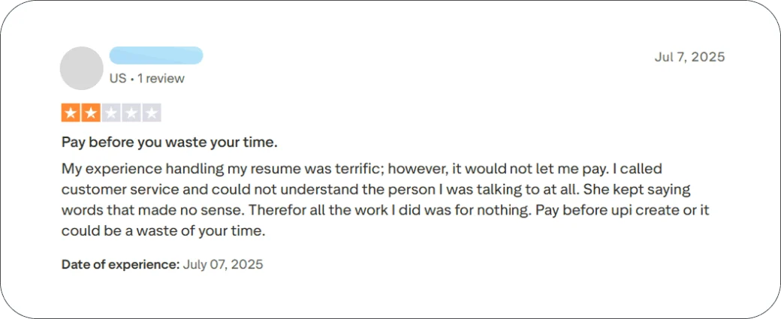Click the third gray star

pyautogui.click(x=111, y=113)
